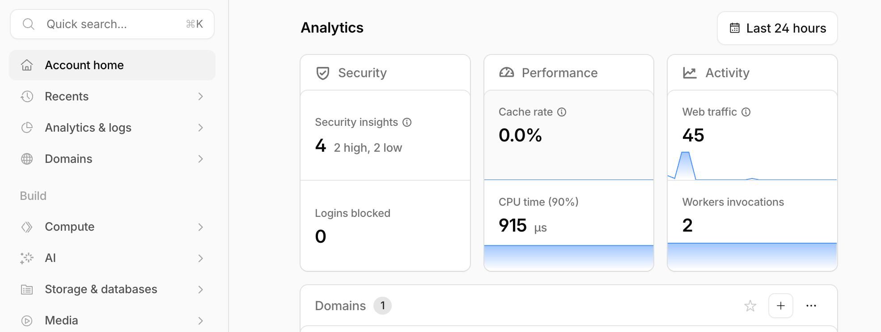This screenshot has width=881, height=332.
Task: Expand Analytics & logs submenu
Action: 200,128
